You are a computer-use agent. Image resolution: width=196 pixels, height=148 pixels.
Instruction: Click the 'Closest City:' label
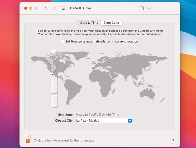coord(64,121)
